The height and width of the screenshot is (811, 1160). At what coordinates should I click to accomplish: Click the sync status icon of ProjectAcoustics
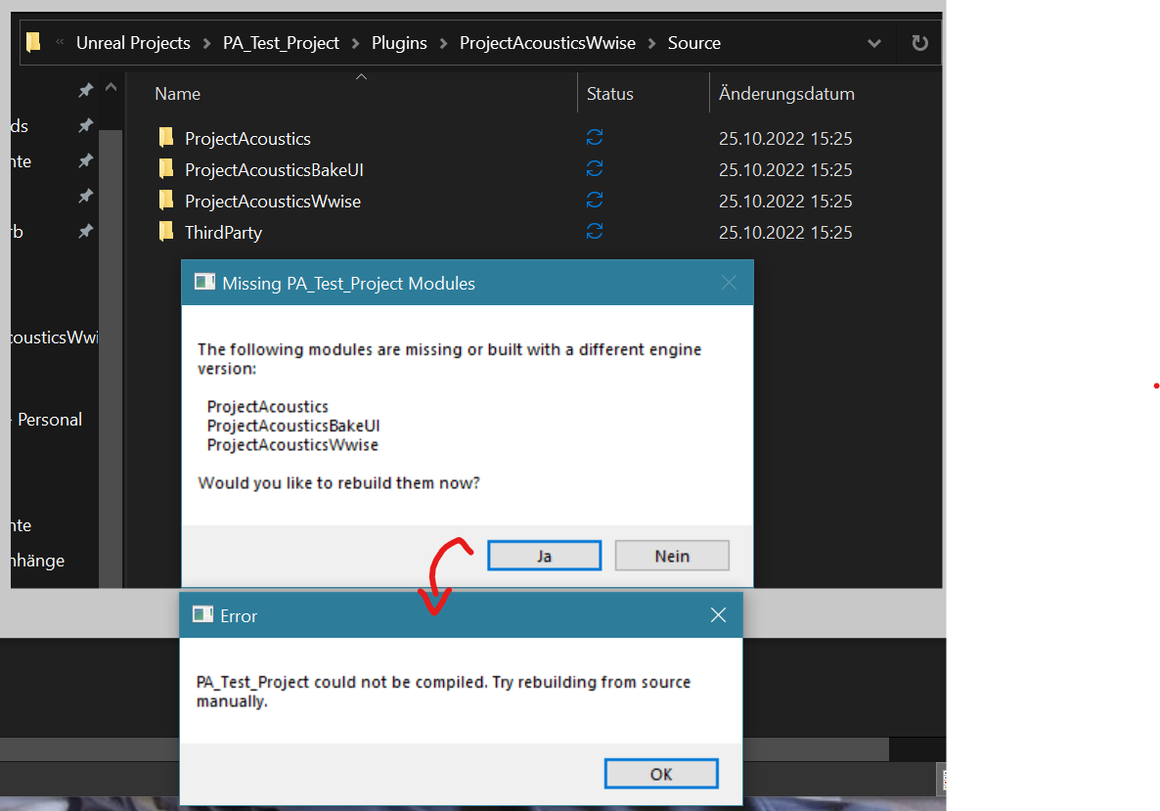(x=594, y=138)
